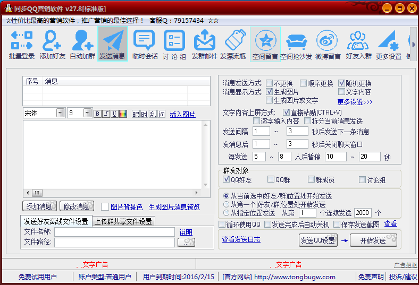419x285 pixels.
Task: Uncheck the 生成图片 checkbox
Action: (270, 91)
